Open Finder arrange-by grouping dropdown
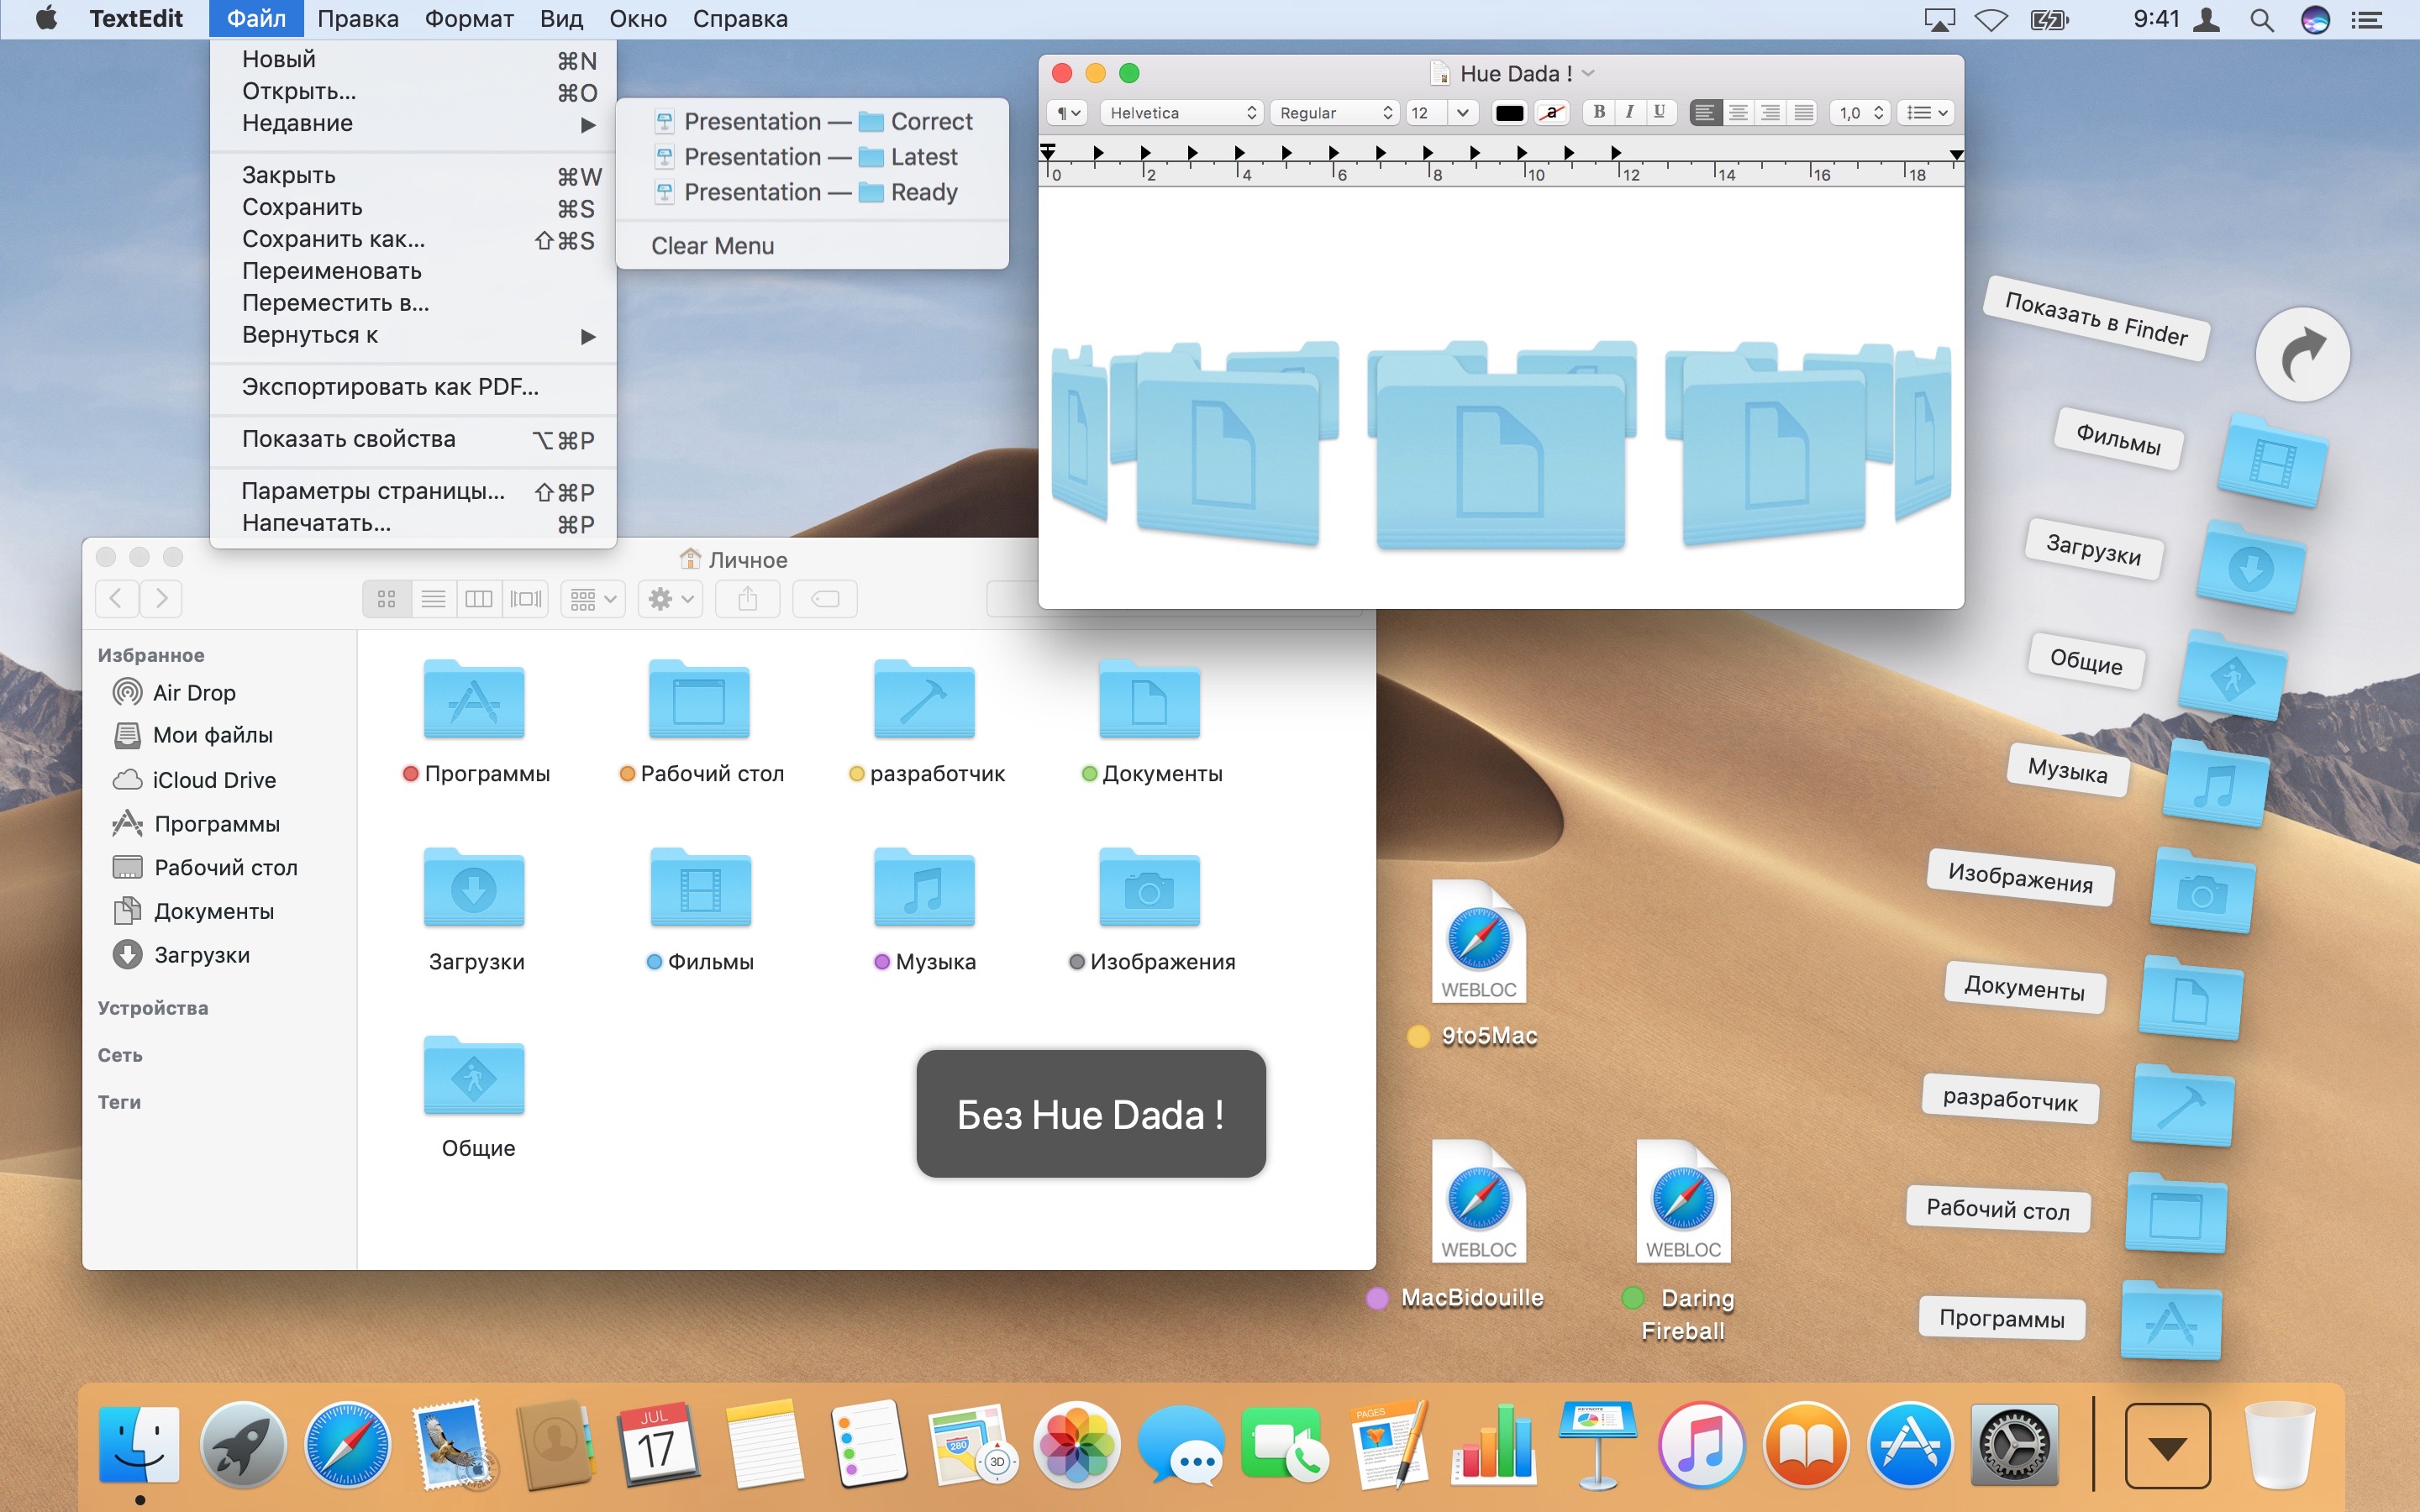The image size is (2420, 1512). pos(593,599)
